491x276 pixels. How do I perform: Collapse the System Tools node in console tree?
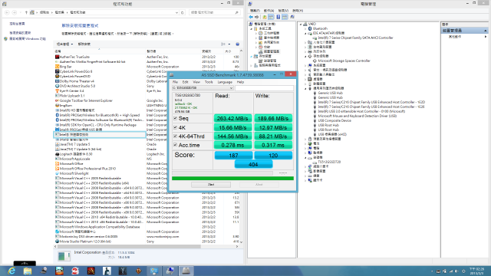point(252,28)
